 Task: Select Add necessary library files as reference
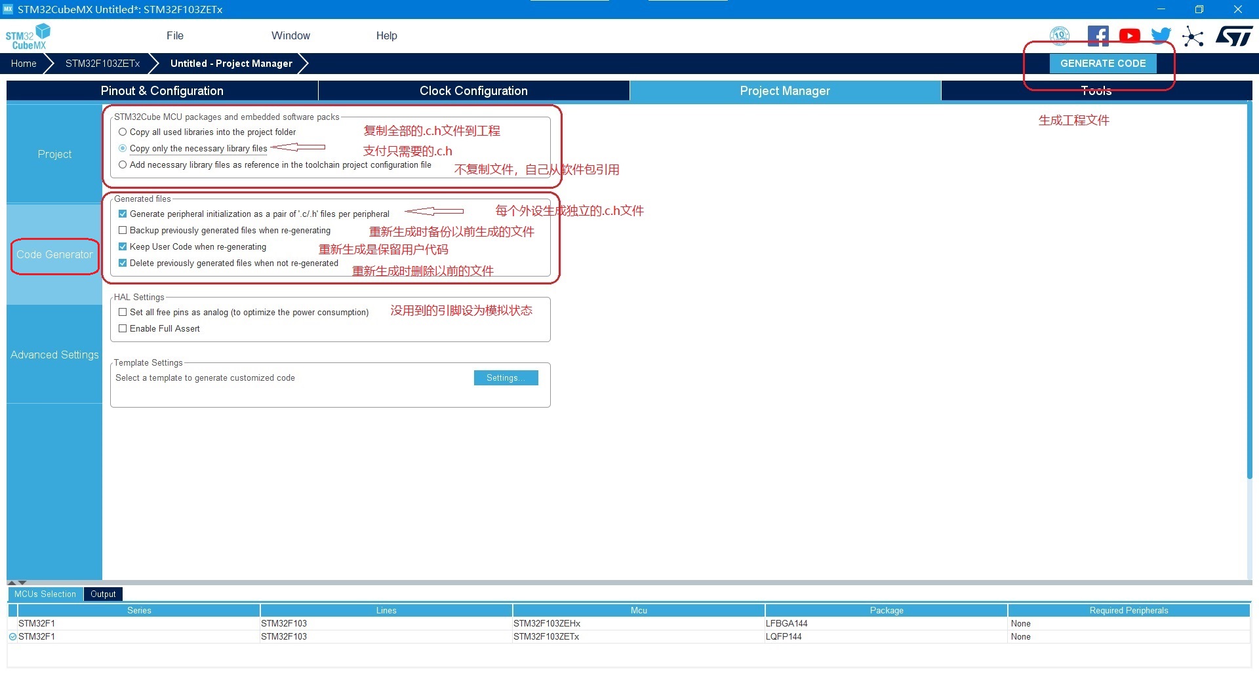coord(123,164)
